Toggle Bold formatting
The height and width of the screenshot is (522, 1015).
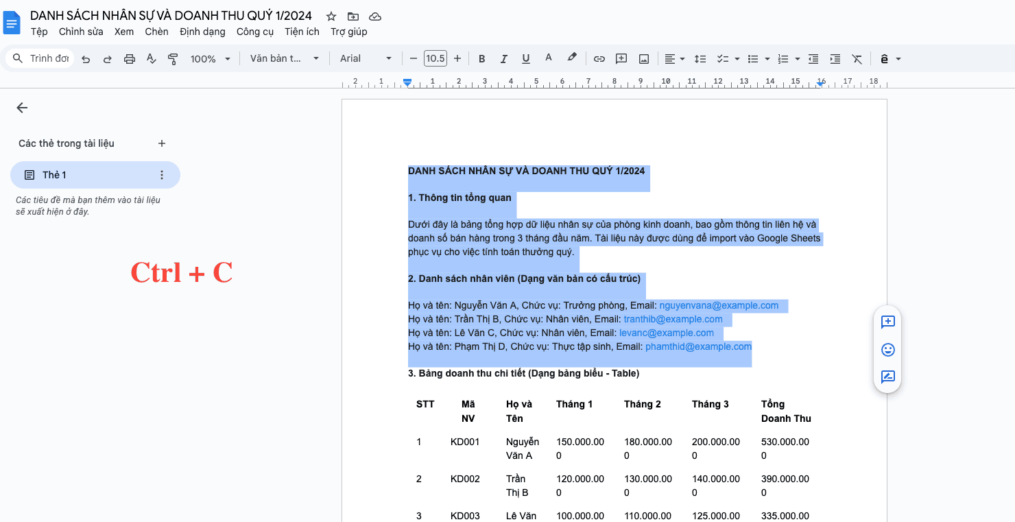click(x=481, y=58)
